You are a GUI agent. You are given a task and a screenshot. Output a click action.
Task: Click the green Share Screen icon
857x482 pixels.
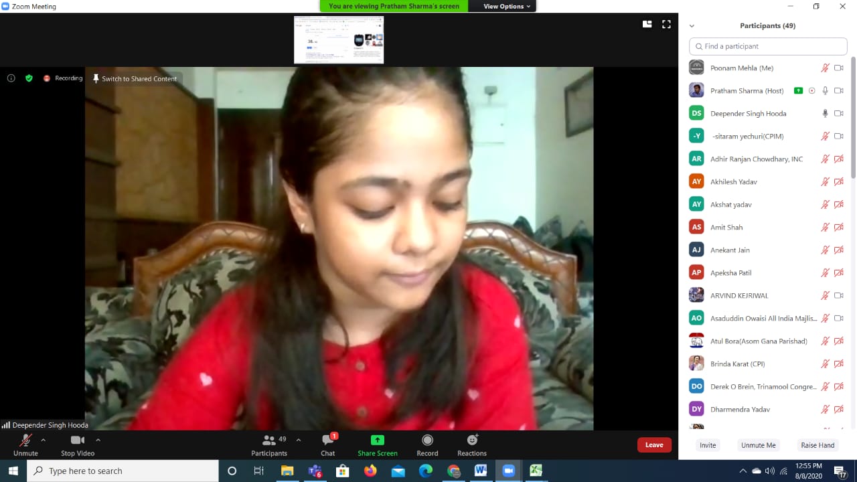click(378, 440)
